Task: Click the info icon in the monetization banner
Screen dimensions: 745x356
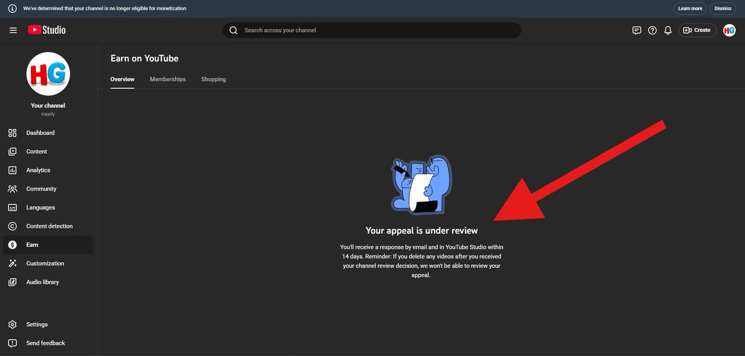Action: coord(12,9)
